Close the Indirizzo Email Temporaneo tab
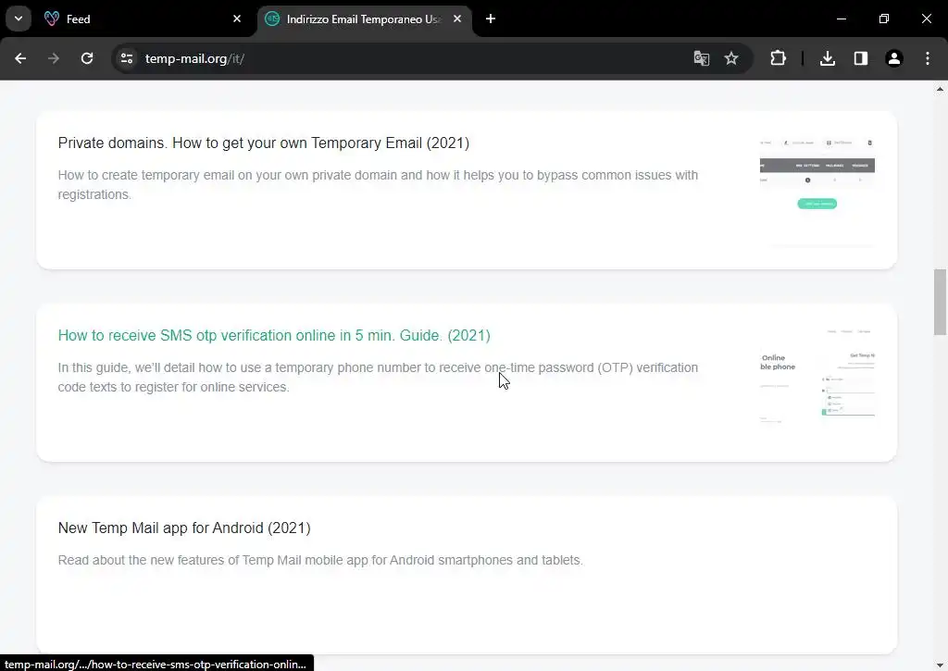This screenshot has width=948, height=671. click(x=457, y=19)
